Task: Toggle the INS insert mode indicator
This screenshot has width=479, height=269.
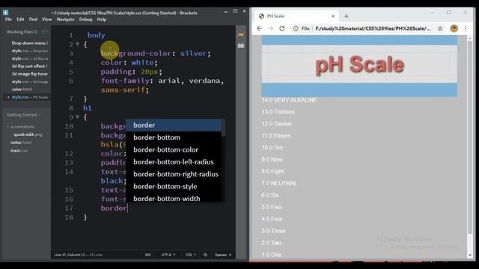Action: click(x=148, y=255)
